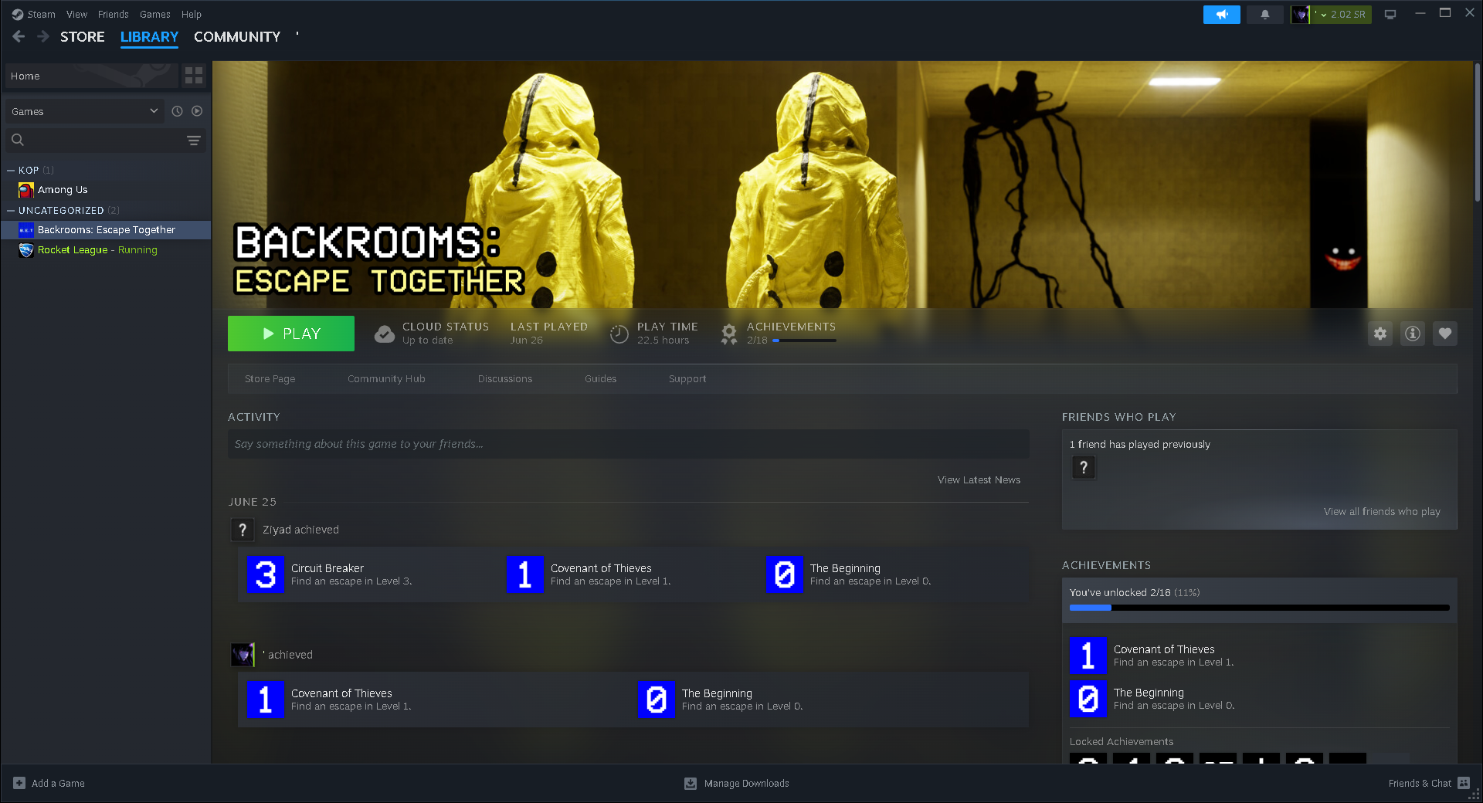Click Ziyad's The Beginning achievement icon
The width and height of the screenshot is (1483, 803).
[x=785, y=574]
